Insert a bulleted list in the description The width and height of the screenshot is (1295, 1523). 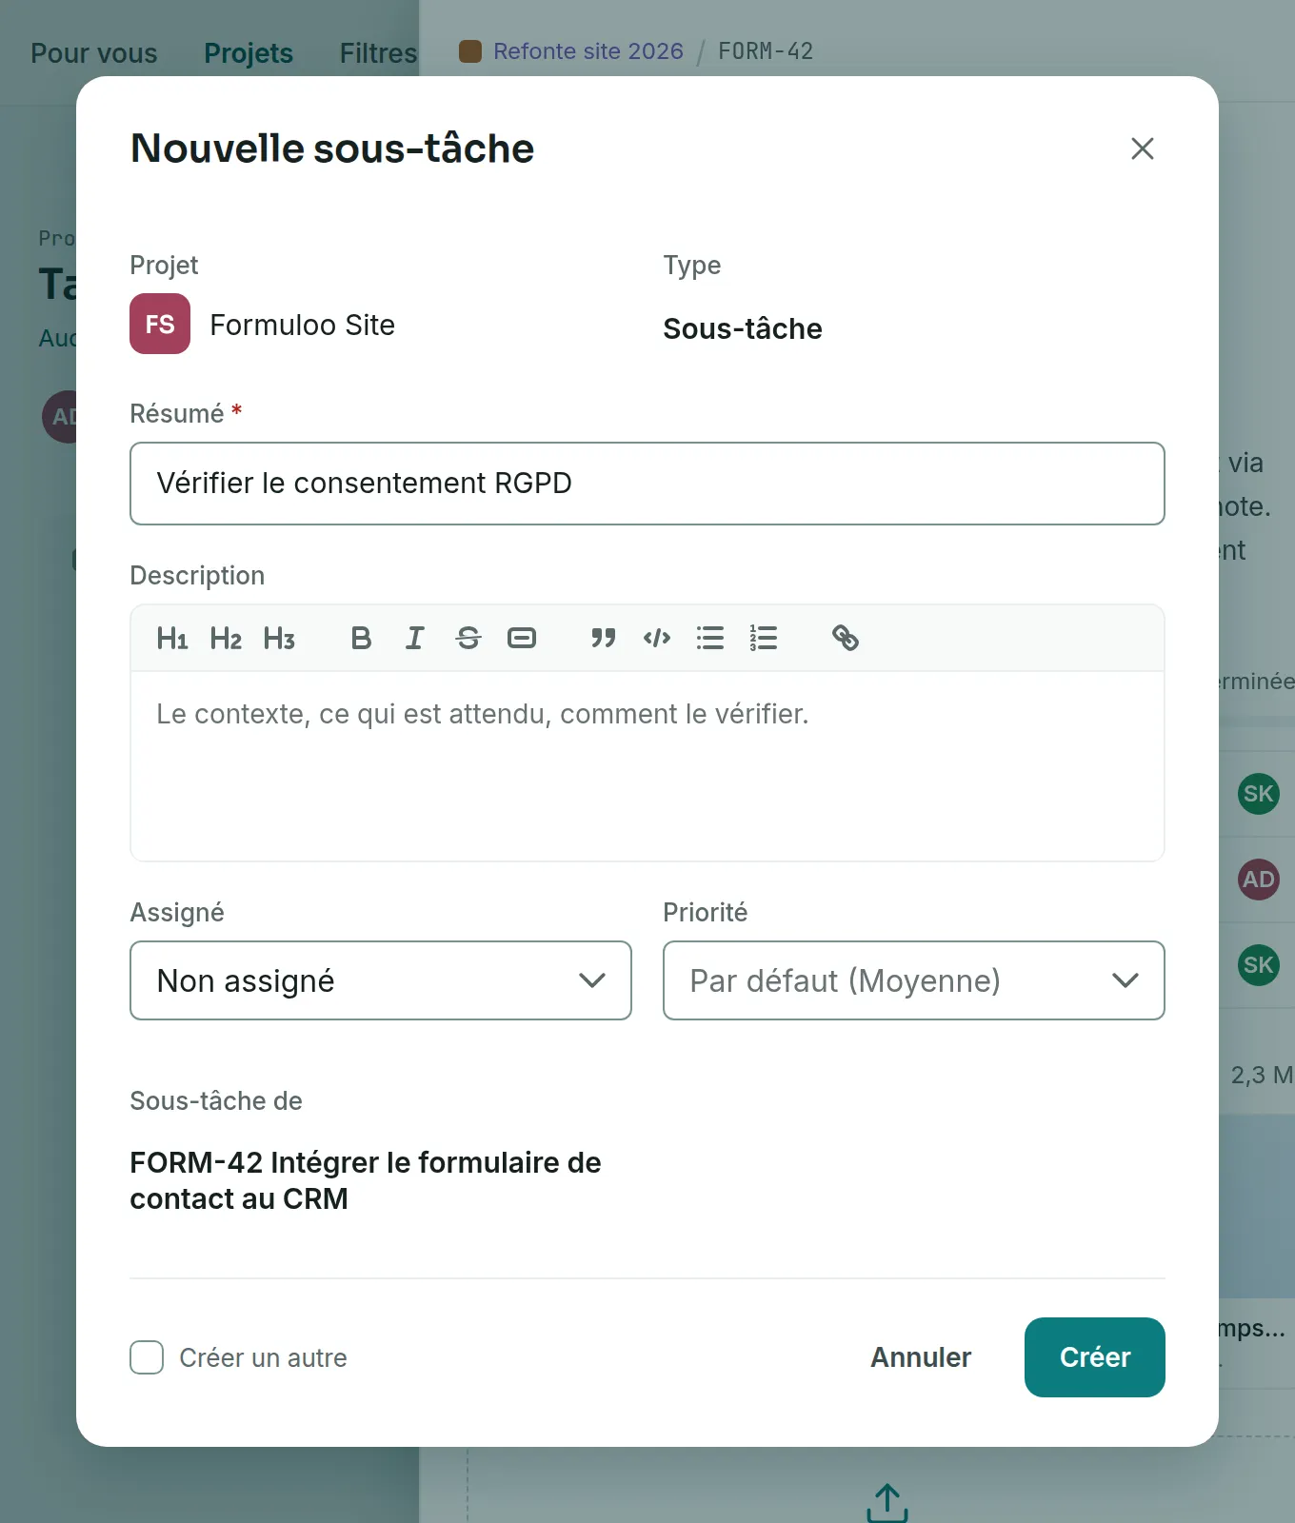pyautogui.click(x=709, y=638)
